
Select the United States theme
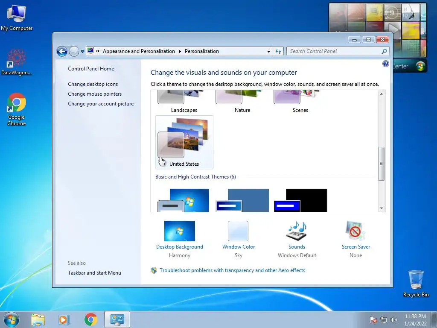tap(184, 142)
